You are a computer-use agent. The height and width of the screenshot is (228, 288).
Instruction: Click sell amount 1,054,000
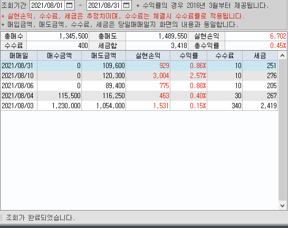[x=111, y=106]
